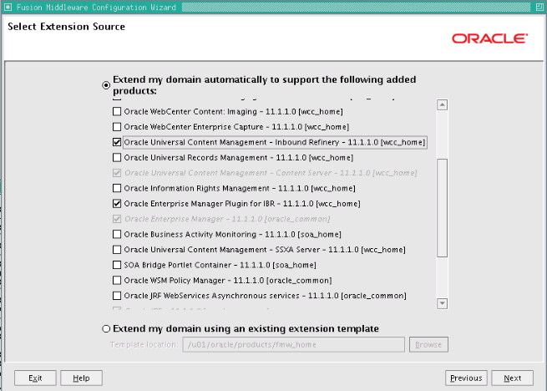Click the Oracle logo
The height and width of the screenshot is (391, 547).
coord(489,38)
